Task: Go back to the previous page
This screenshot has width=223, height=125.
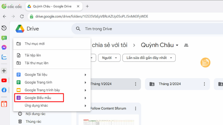Action: point(4,16)
